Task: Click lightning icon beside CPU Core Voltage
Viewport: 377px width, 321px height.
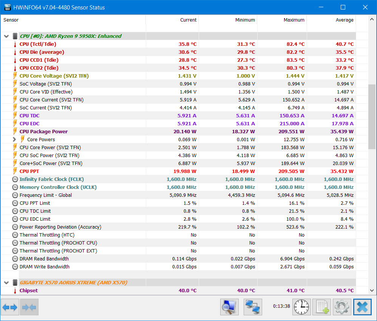Action: point(15,76)
